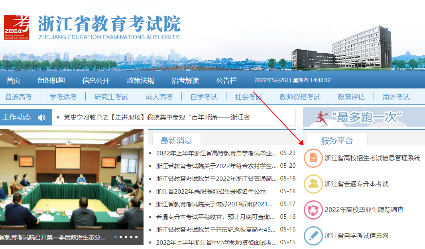Open the 组织机构 menu item
The height and width of the screenshot is (249, 425).
pos(51,80)
